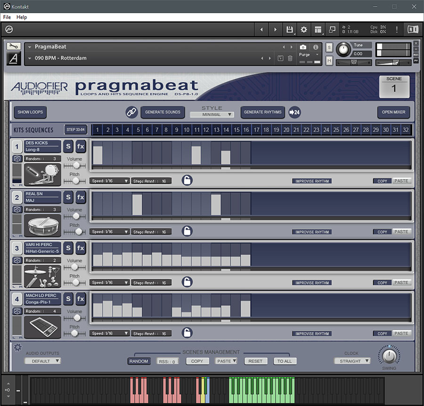Open the Clock STRAIGHT dropdown
The height and width of the screenshot is (406, 424).
[352, 361]
